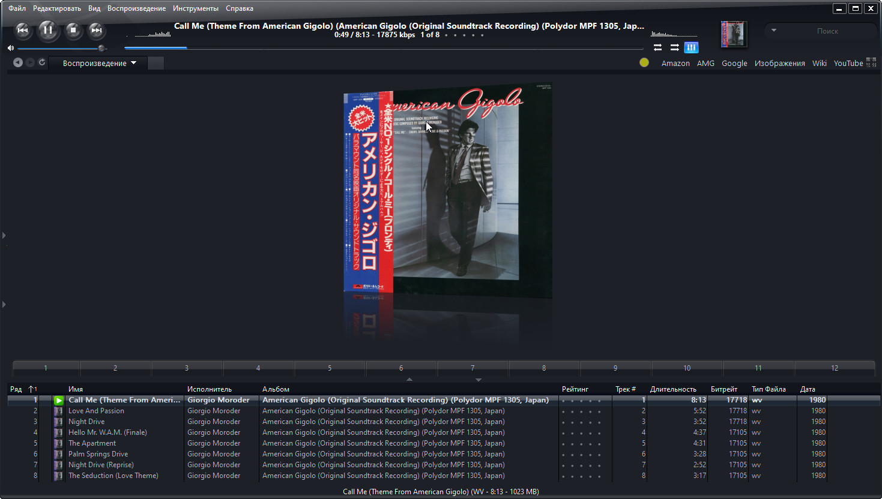Image resolution: width=882 pixels, height=499 pixels.
Task: Skip to the previous track
Action: click(x=23, y=30)
